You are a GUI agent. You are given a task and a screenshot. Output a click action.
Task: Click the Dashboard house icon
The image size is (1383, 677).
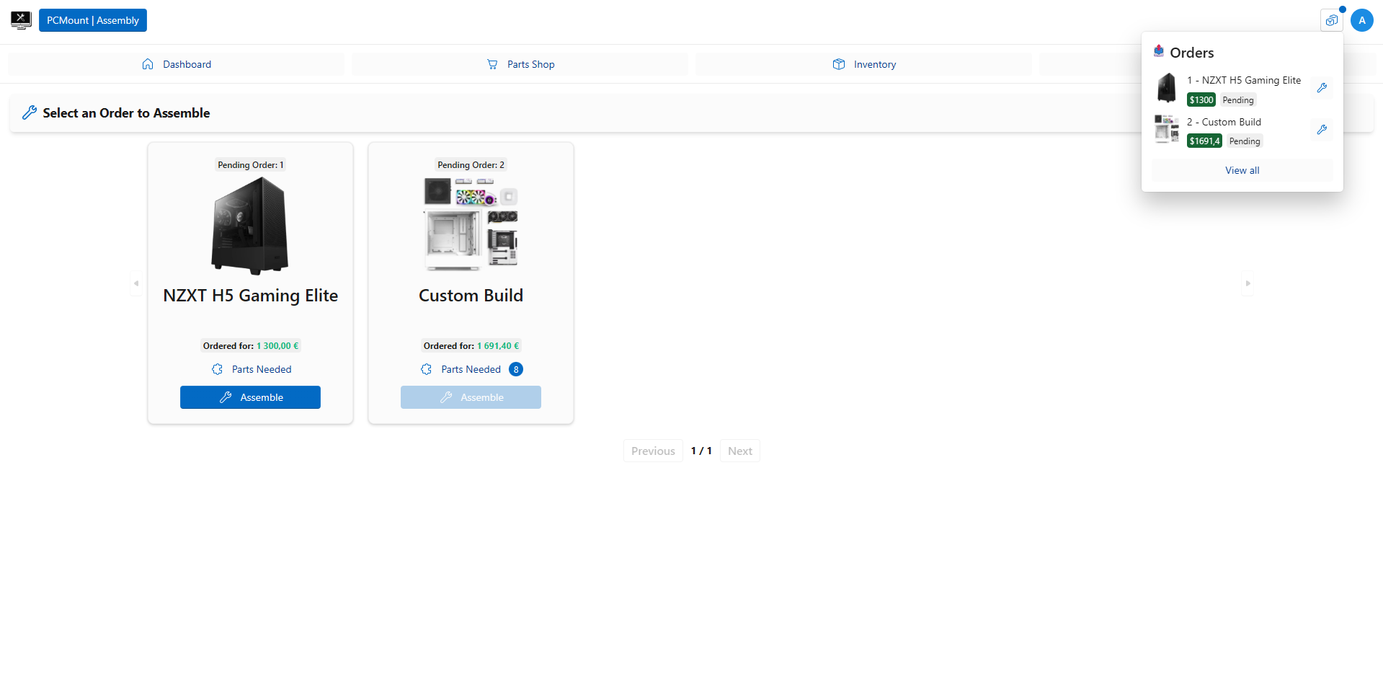click(x=148, y=64)
